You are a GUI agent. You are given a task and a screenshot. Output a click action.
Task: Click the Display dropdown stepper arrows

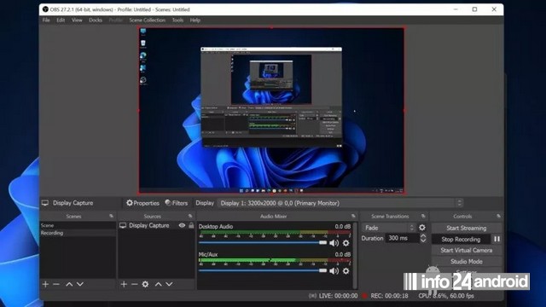(460, 203)
